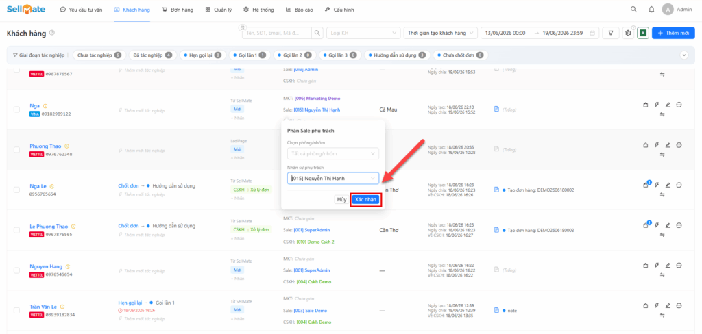This screenshot has height=334, width=702.
Task: Click the note document icon in Nga row
Action: (x=496, y=109)
